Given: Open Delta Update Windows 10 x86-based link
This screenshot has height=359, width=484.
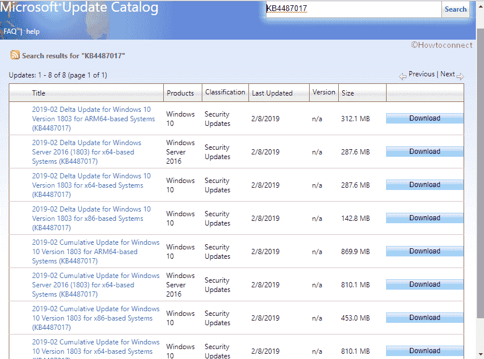Looking at the screenshot, I should tap(91, 219).
